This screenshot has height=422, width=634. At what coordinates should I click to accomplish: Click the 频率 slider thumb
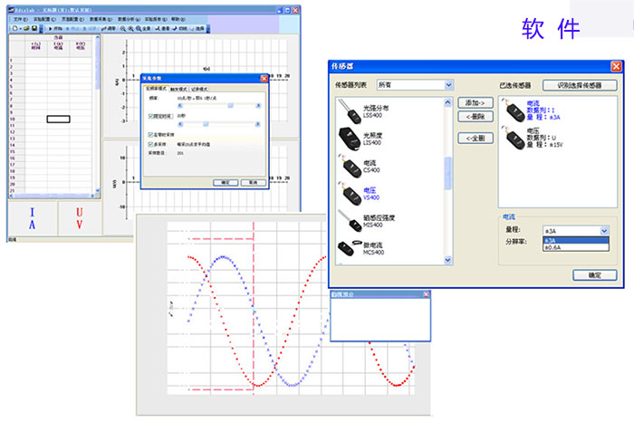(230, 105)
